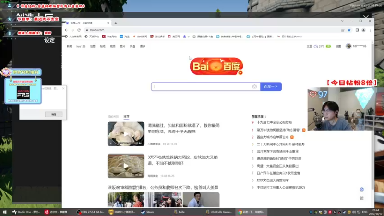Open hot search 日产汽车在俄业务以1欧元出售
The width and height of the screenshot is (384, 216).
[278, 173]
